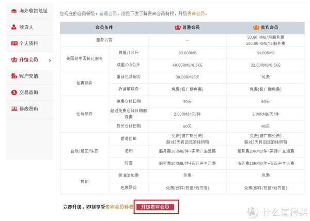
Task: Click the 30天 cell
Action: 187,102
